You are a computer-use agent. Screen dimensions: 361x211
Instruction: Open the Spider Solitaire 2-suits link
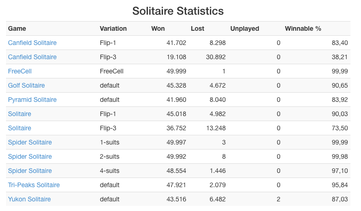[x=30, y=157]
